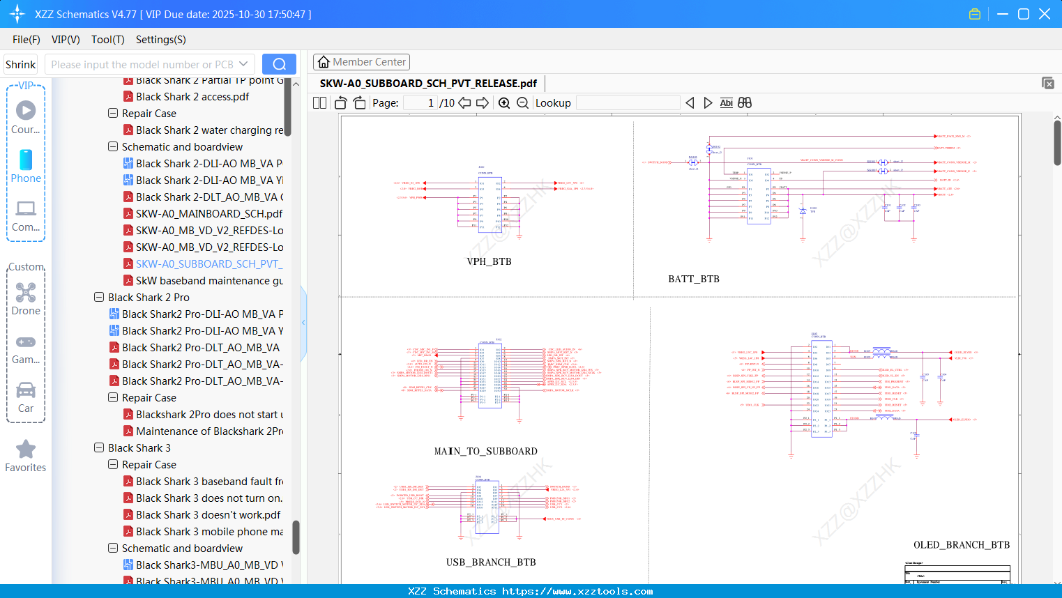Open the Favorites star panel
Screen dimensions: 1062x598
coord(26,450)
